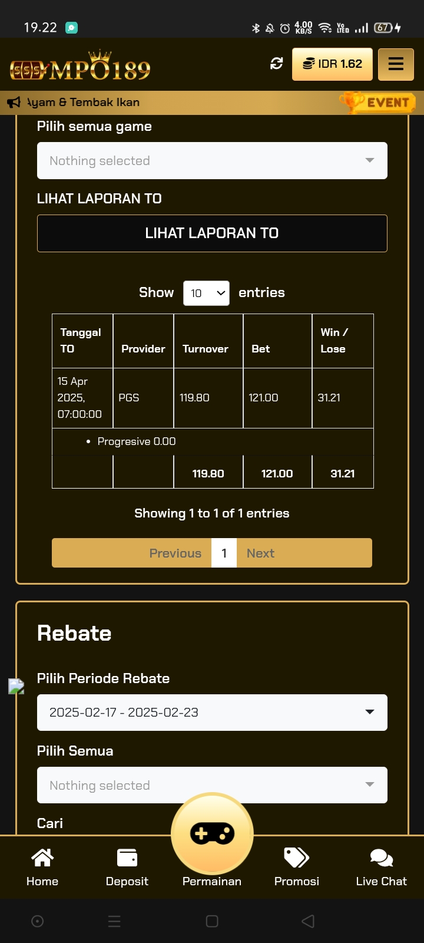Go to the Home tab
Screen dimensions: 424x943
[42, 866]
